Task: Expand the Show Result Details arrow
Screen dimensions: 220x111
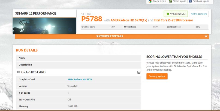Action: pos(206,36)
